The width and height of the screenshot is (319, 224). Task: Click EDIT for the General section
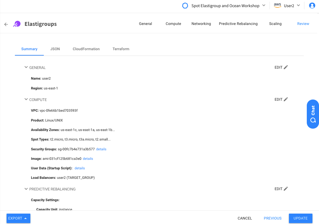278,67
